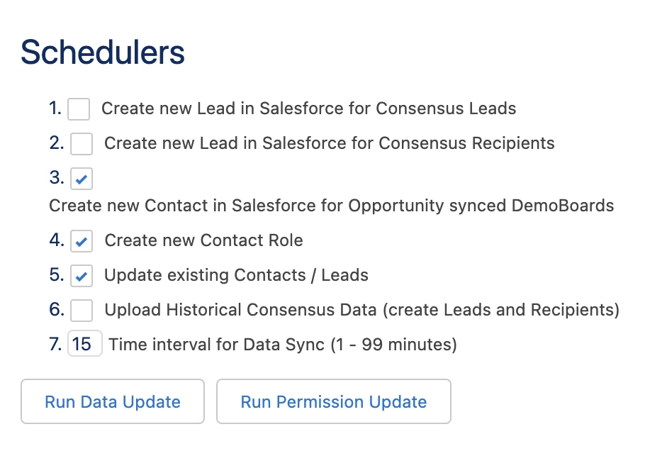Click the Schedulers heading
The width and height of the screenshot is (645, 451).
(x=103, y=52)
